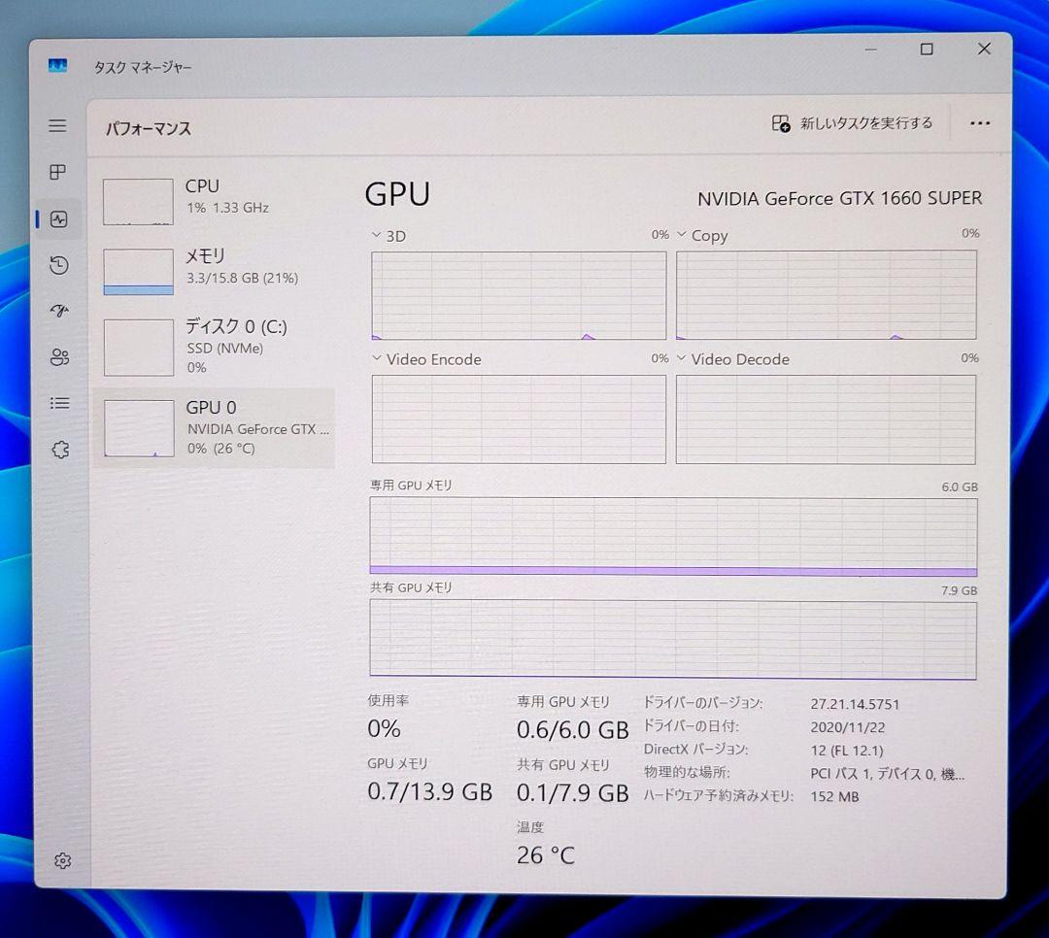Collapse the Video Decode section
Image resolution: width=1049 pixels, height=938 pixels.
683,359
